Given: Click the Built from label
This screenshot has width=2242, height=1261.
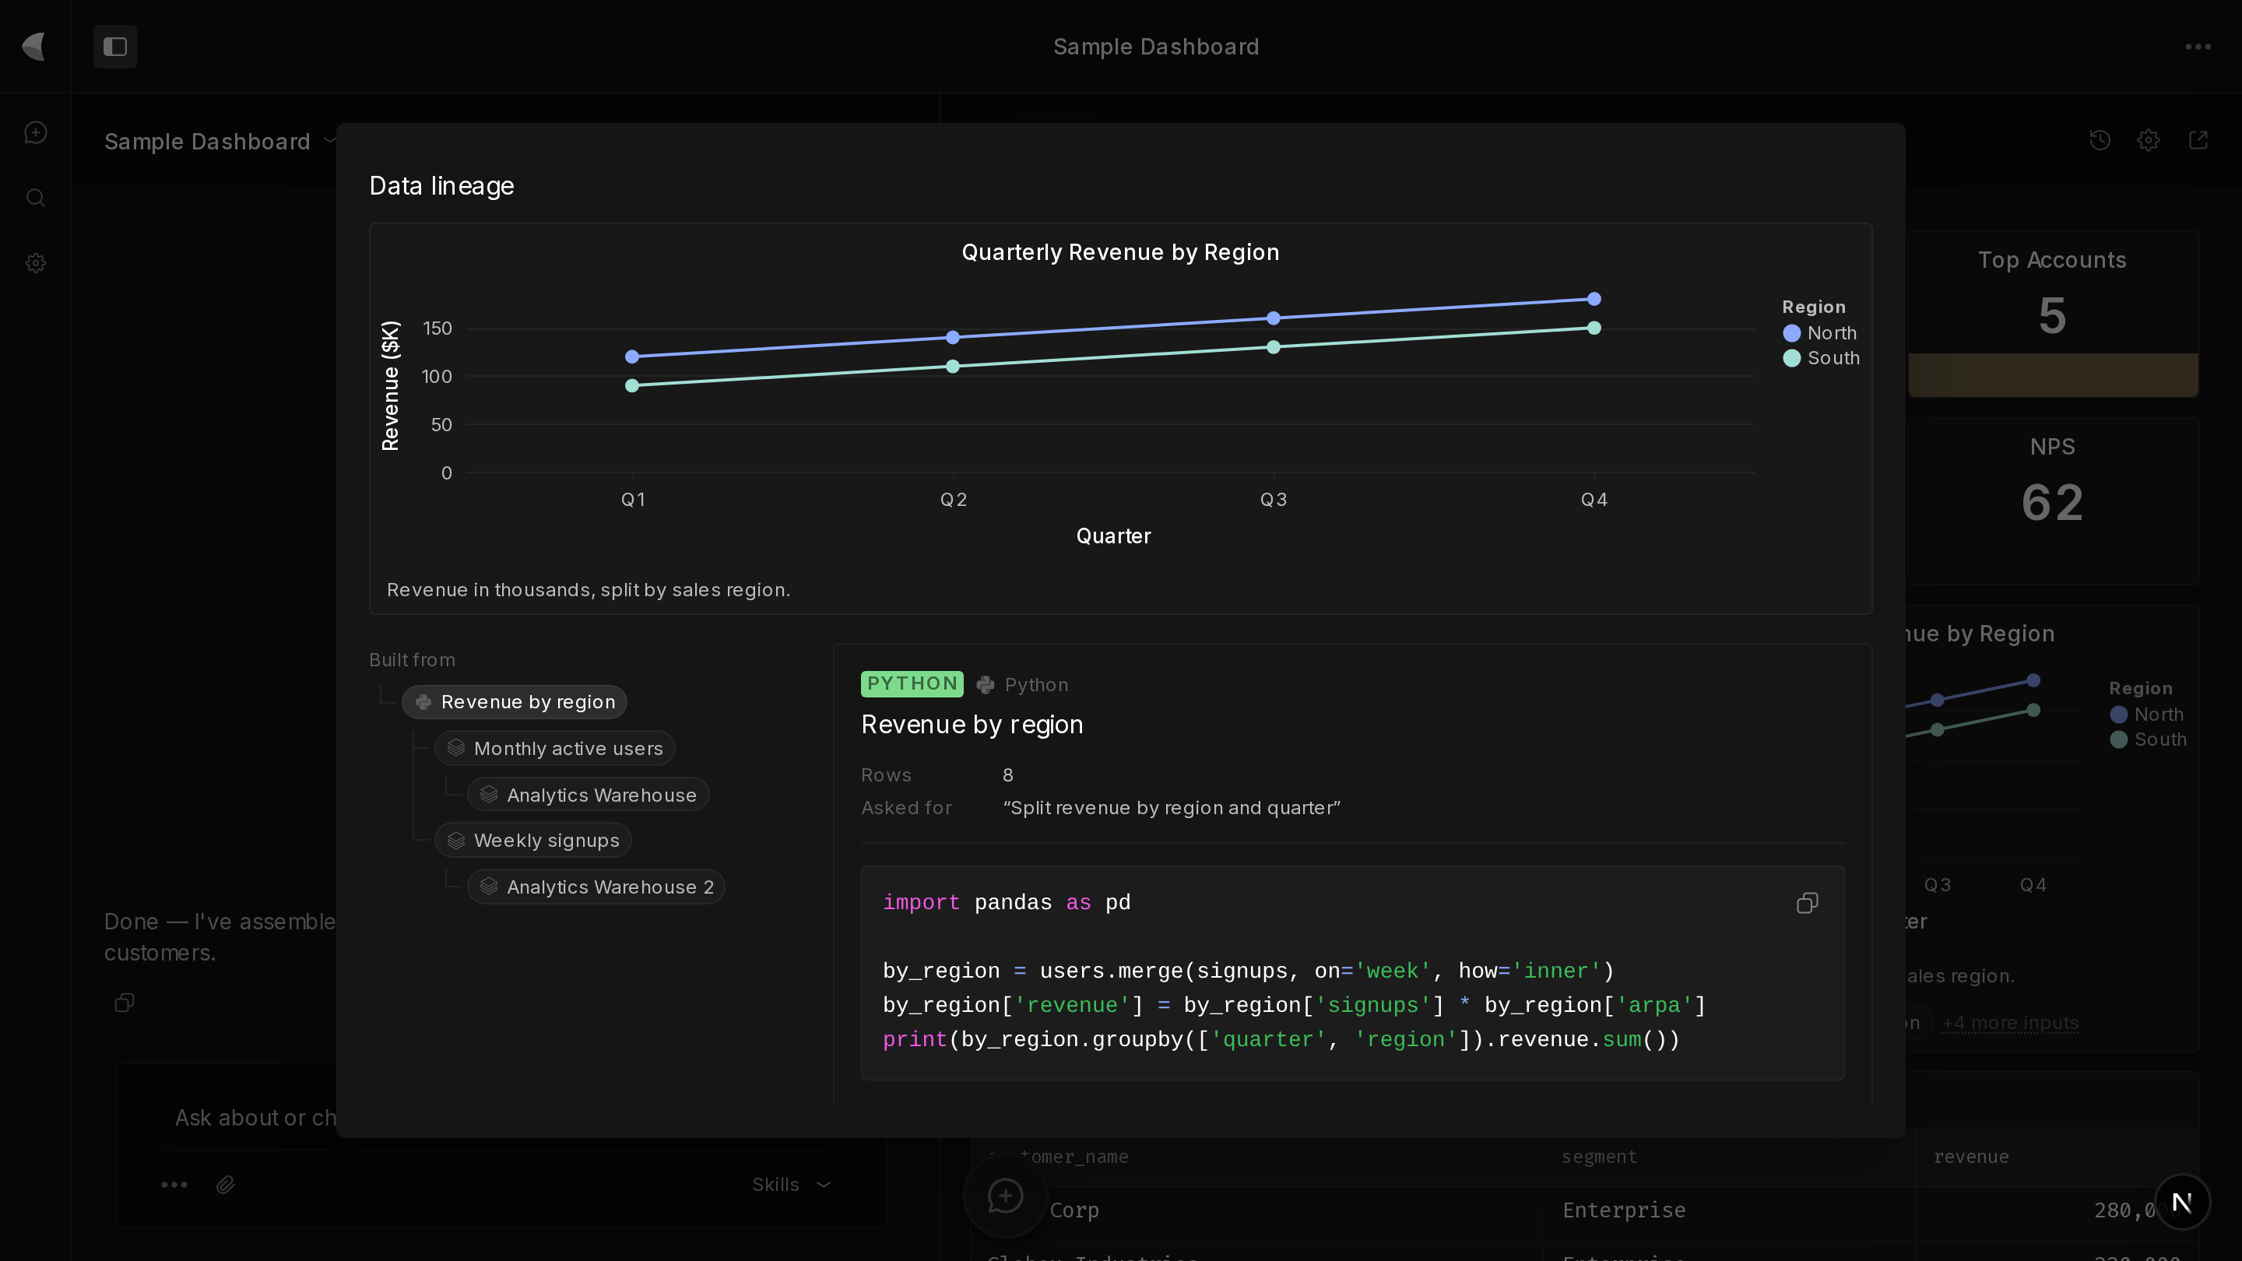Looking at the screenshot, I should click(412, 661).
